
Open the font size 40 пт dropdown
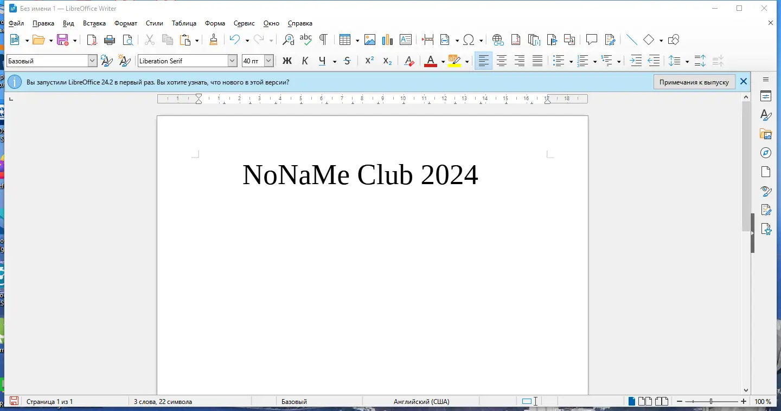point(268,61)
